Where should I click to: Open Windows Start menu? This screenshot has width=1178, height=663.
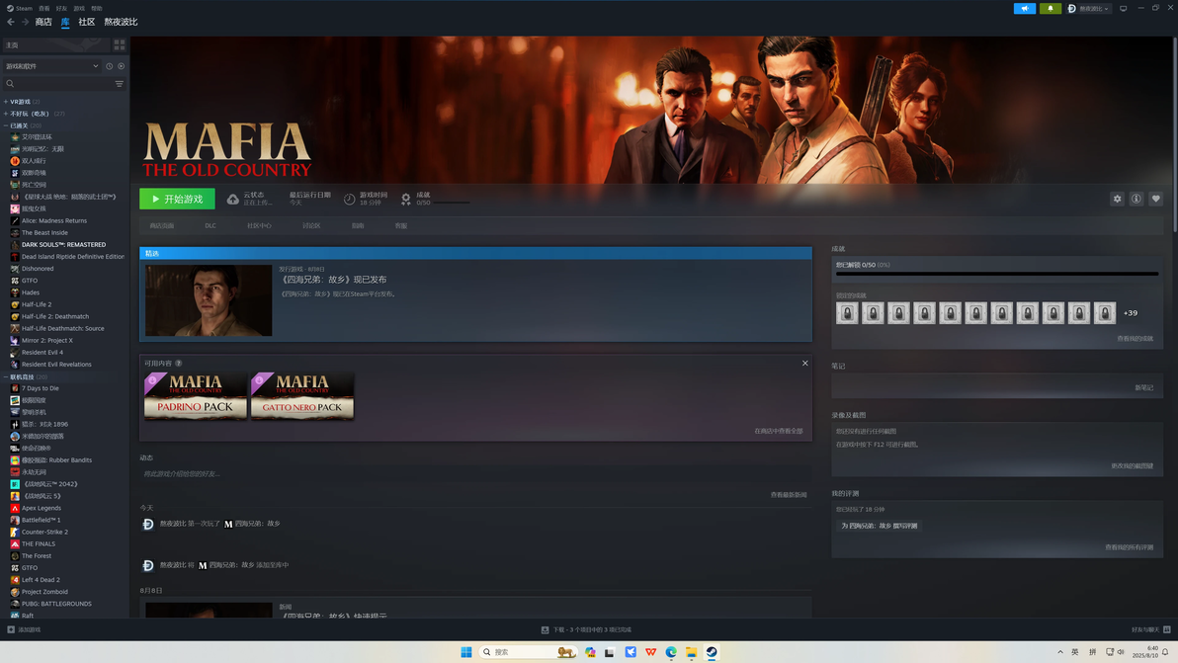point(465,652)
